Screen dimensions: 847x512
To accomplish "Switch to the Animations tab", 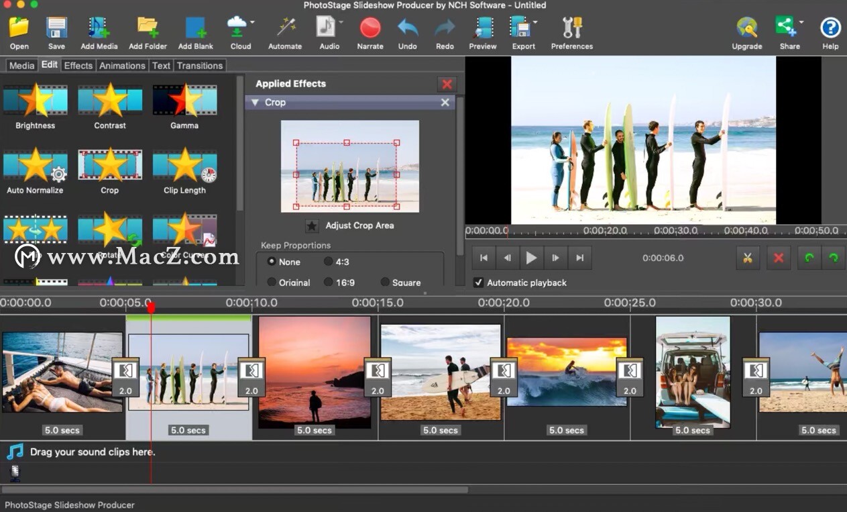I will point(122,65).
